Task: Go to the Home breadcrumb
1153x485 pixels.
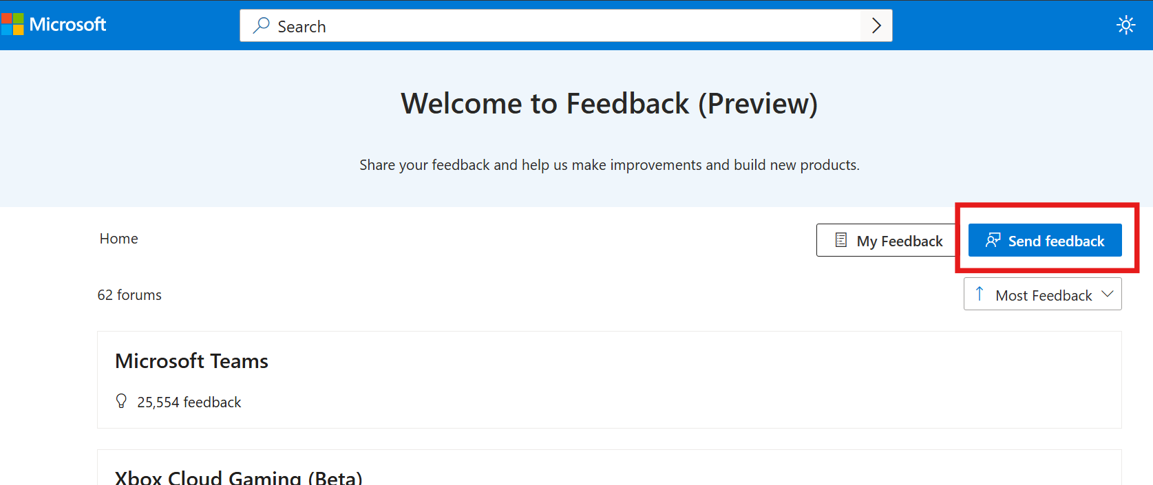Action: coord(119,239)
